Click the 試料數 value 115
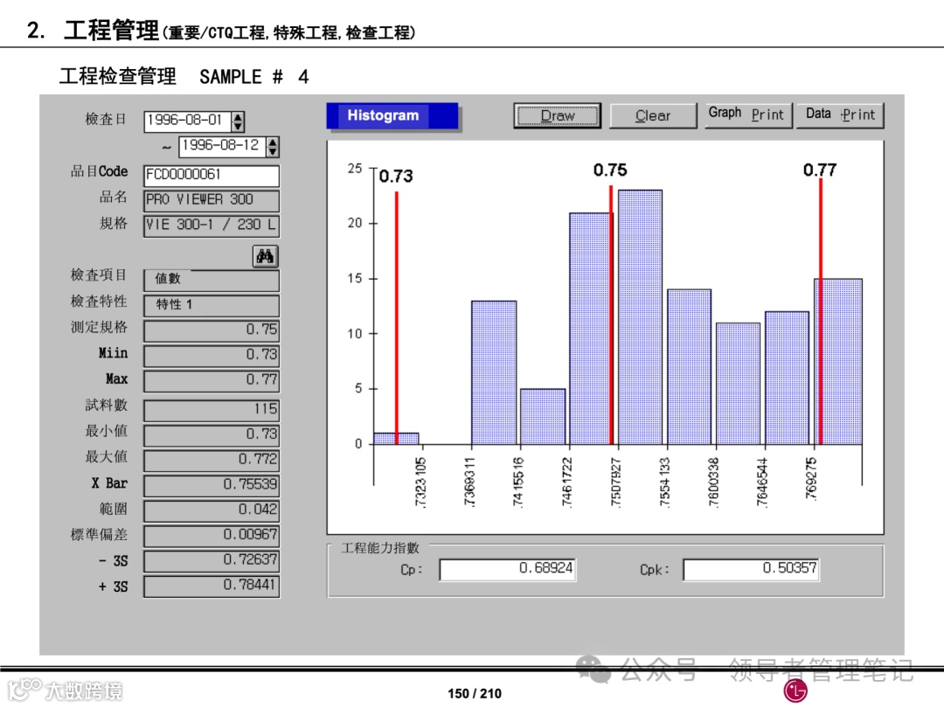The height and width of the screenshot is (708, 944). 212,410
